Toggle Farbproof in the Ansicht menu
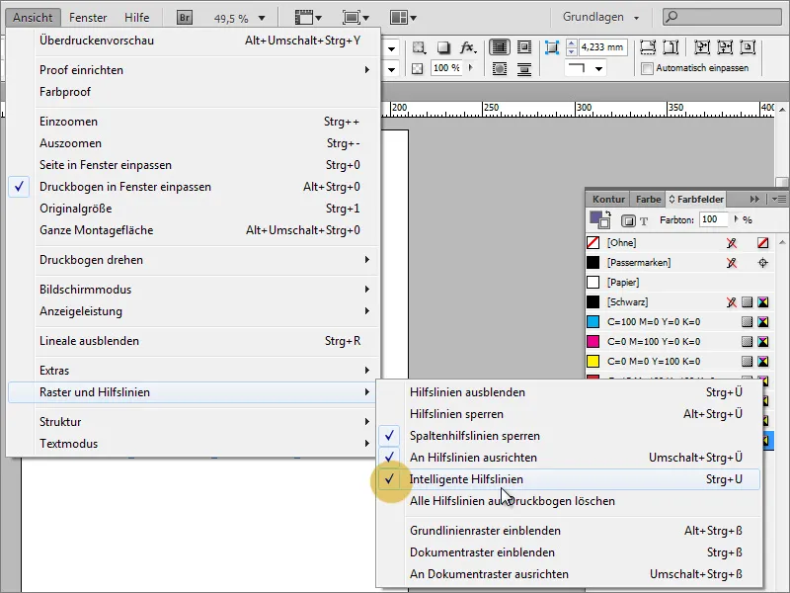The width and height of the screenshot is (790, 593). coord(193,92)
